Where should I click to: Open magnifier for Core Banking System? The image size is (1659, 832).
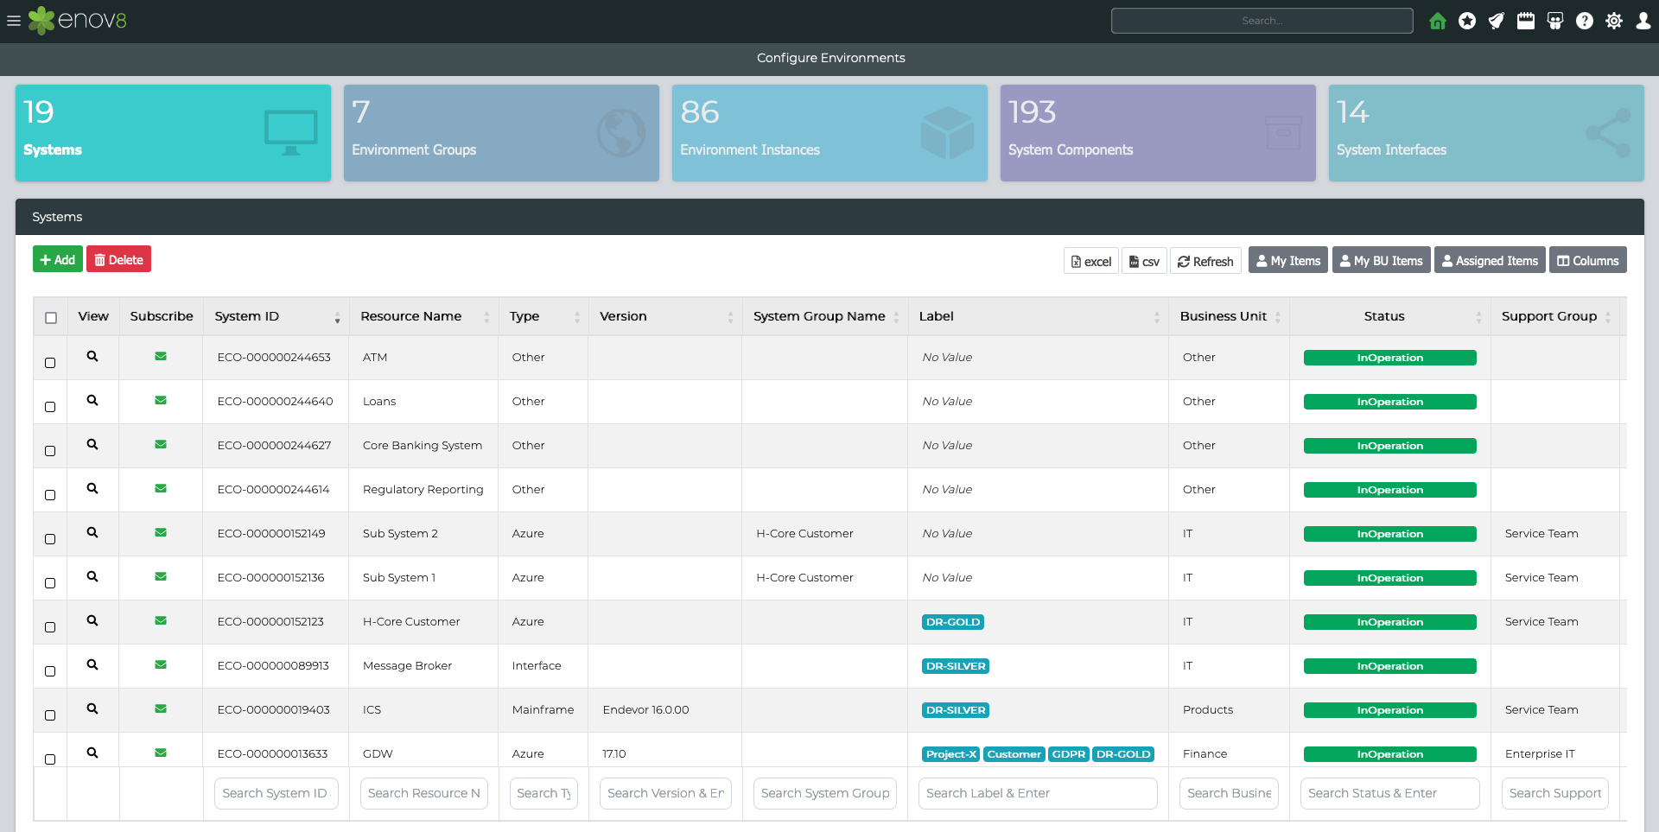coord(92,444)
